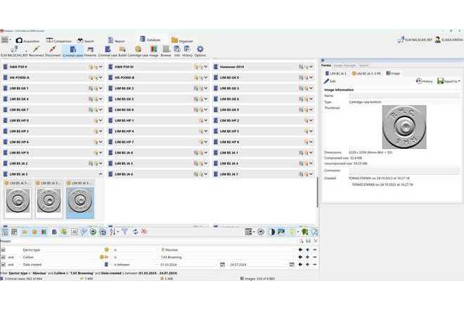
Task: Switch to the Search tab
Action: tap(85, 41)
